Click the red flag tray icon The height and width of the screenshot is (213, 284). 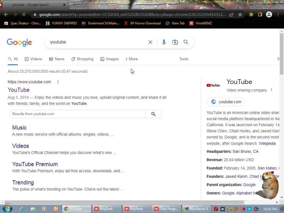pyautogui.click(x=243, y=209)
